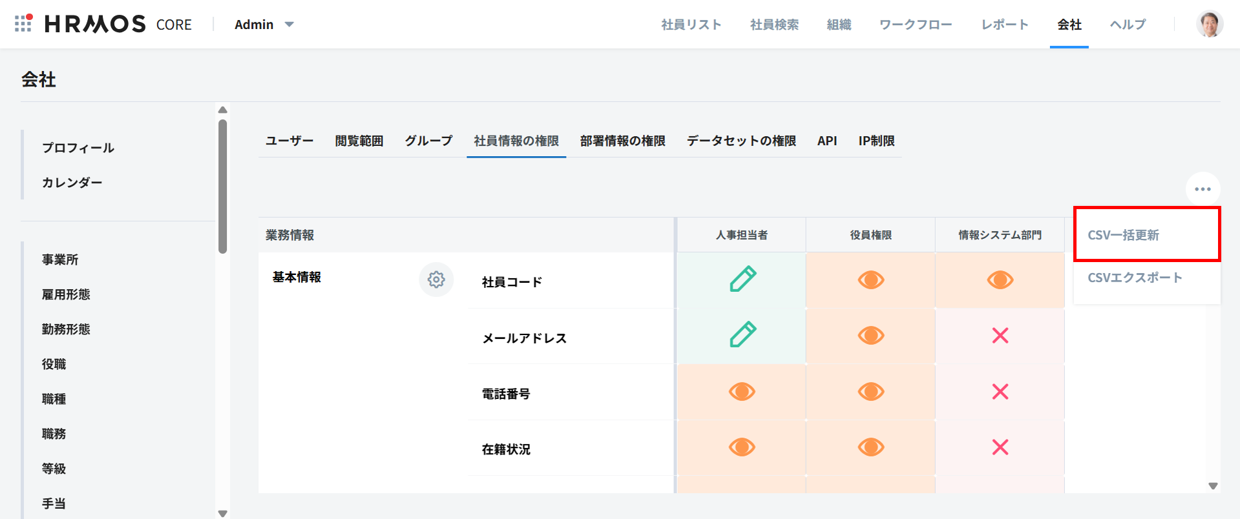
Task: Open the app launcher grid icon
Action: tap(23, 24)
